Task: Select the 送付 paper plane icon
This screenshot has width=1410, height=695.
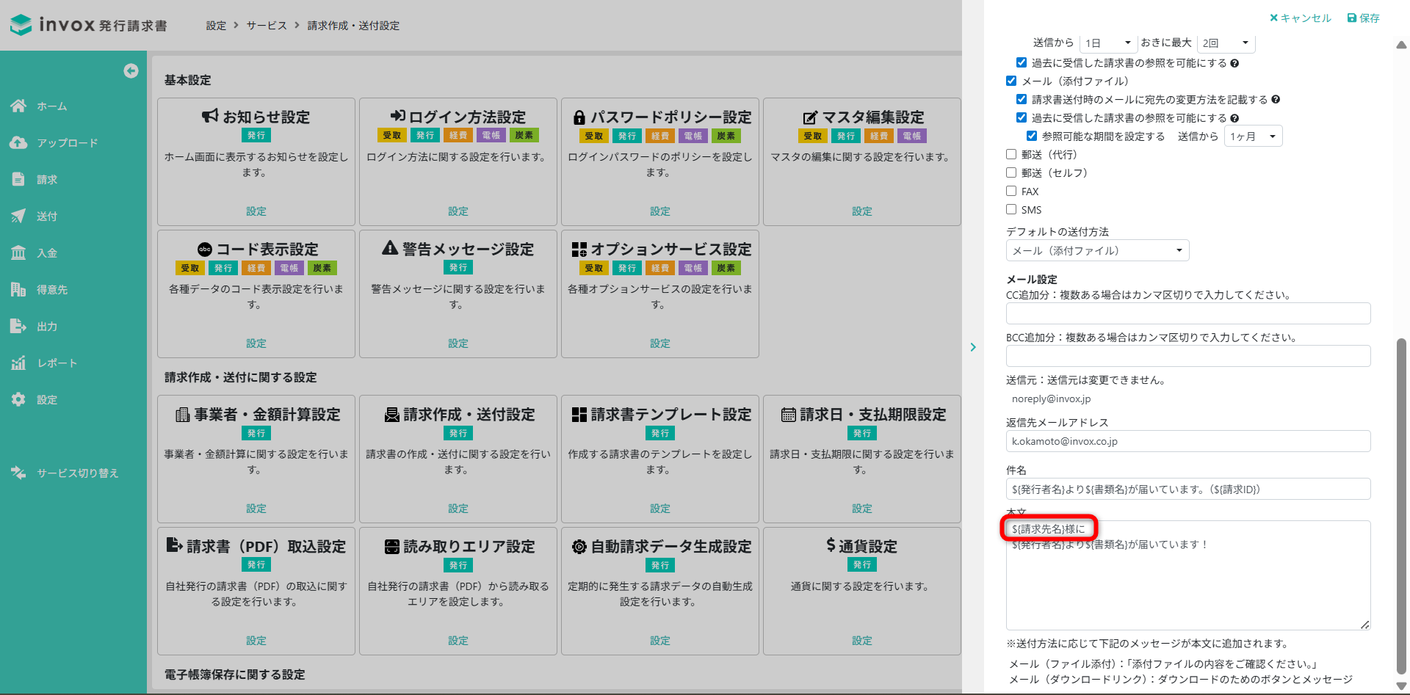Action: (x=18, y=216)
